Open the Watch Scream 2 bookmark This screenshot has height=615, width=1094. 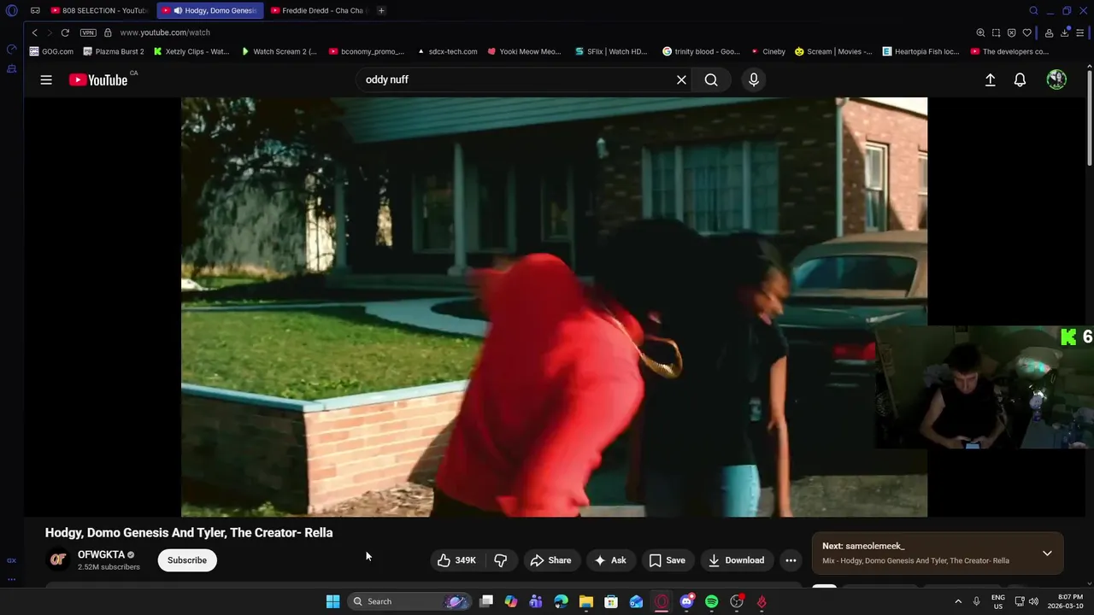click(279, 51)
